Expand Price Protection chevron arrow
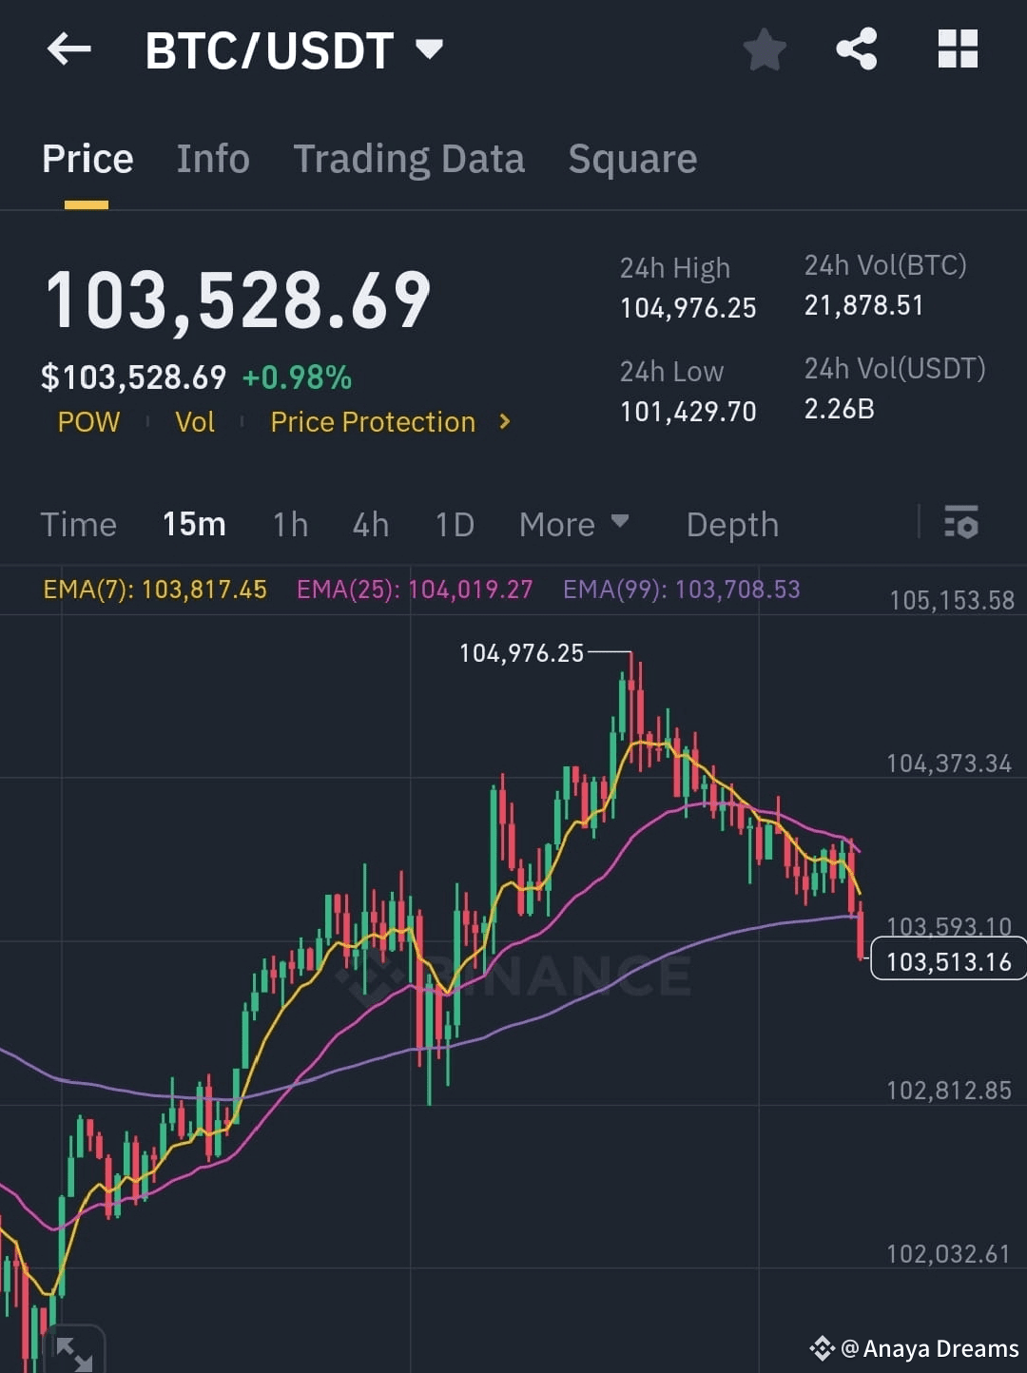The width and height of the screenshot is (1027, 1373). click(x=505, y=421)
